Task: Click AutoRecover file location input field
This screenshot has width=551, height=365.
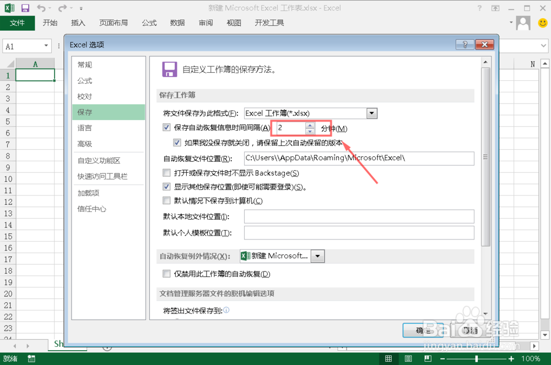Action: pyautogui.click(x=359, y=159)
